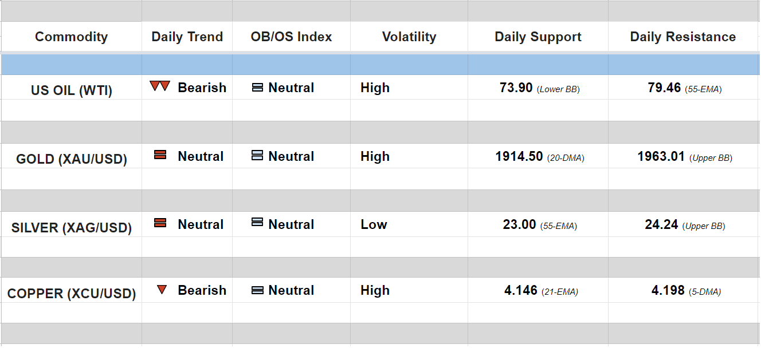Click the SILVER (XAG/USD) cell
Screen dimensions: 761x348
(72, 228)
